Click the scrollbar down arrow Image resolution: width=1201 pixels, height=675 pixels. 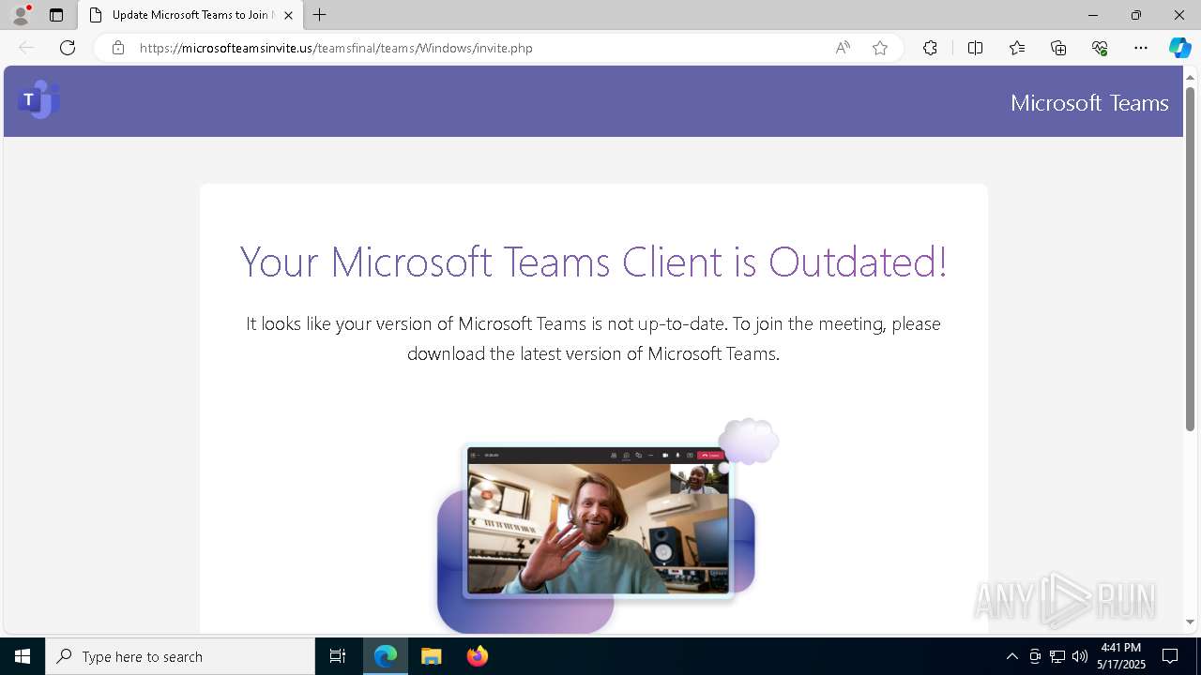click(1190, 622)
